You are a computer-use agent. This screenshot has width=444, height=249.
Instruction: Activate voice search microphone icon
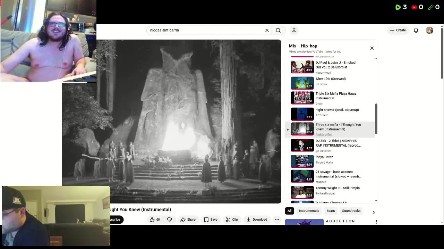pyautogui.click(x=294, y=30)
